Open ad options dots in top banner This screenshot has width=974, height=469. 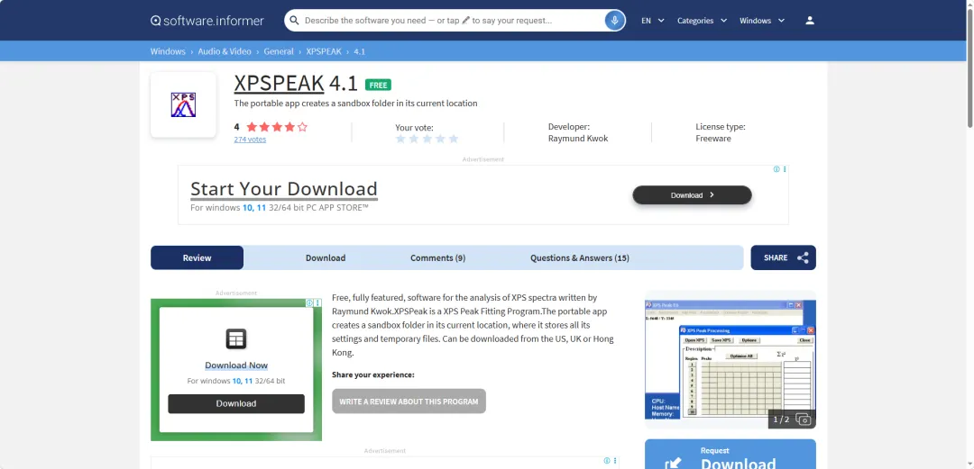[x=785, y=169]
